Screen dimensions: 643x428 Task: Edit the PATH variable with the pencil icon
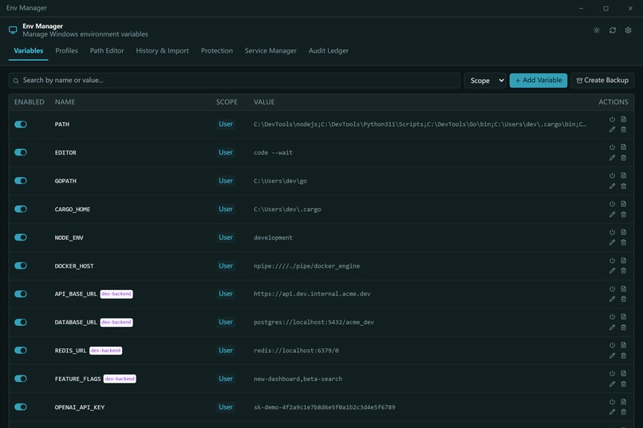(612, 129)
